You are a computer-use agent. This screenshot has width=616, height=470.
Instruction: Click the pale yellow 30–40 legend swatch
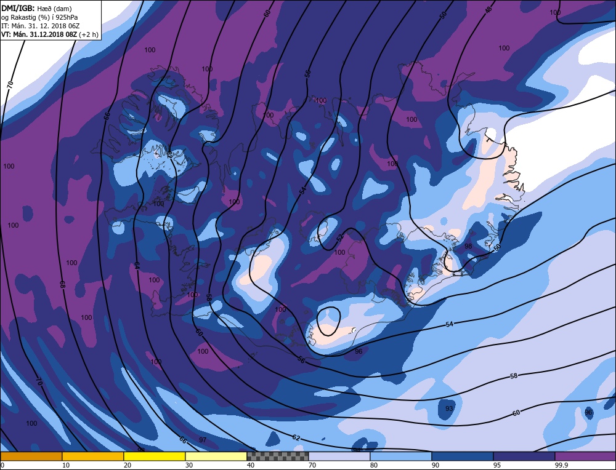tap(216, 456)
